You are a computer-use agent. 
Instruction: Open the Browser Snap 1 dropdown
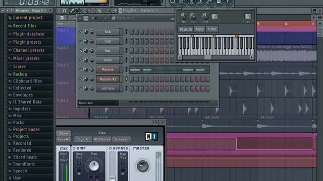click(x=31, y=10)
